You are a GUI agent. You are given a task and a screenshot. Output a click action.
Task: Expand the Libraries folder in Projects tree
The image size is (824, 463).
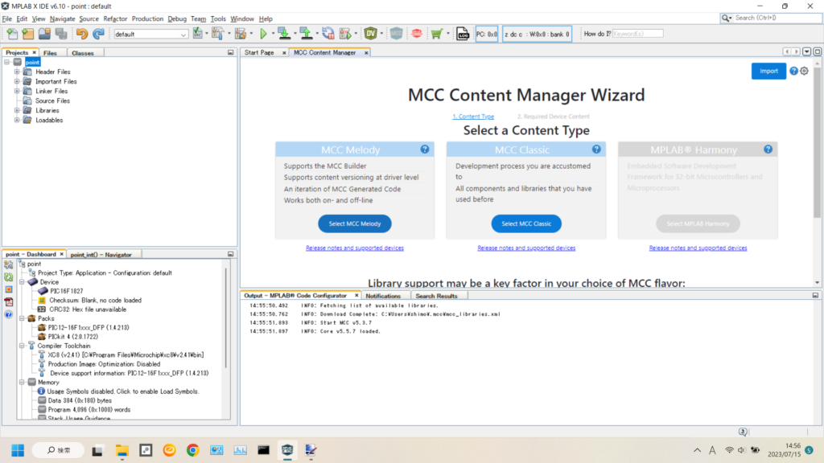click(17, 110)
